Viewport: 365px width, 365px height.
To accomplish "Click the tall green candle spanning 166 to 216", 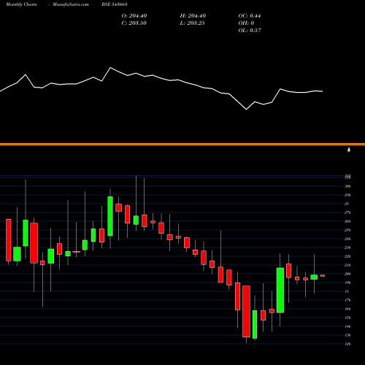I will coord(280,291).
